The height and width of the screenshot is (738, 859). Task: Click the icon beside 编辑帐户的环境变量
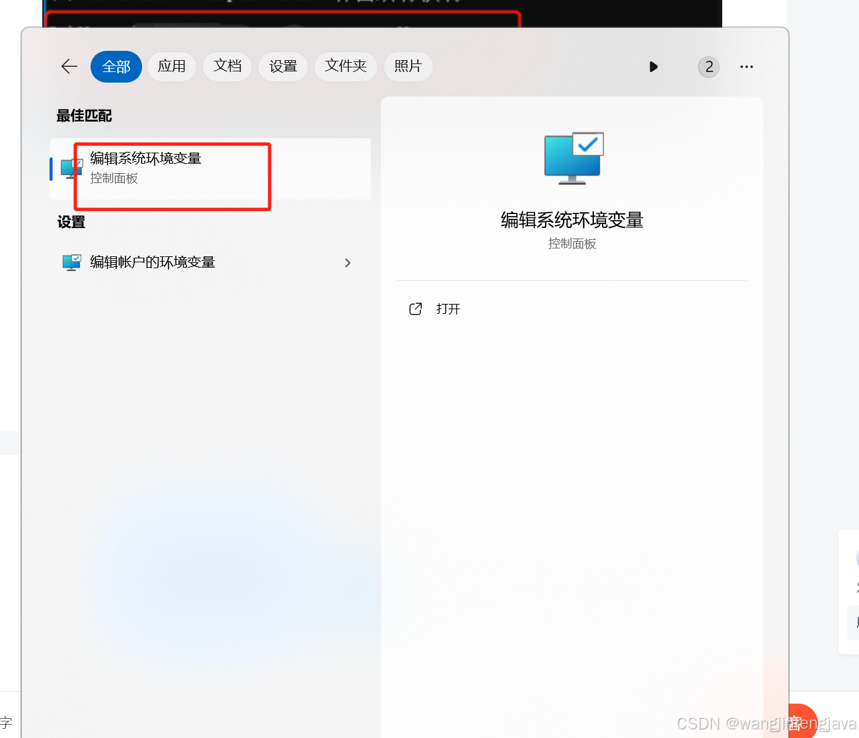[x=71, y=262]
